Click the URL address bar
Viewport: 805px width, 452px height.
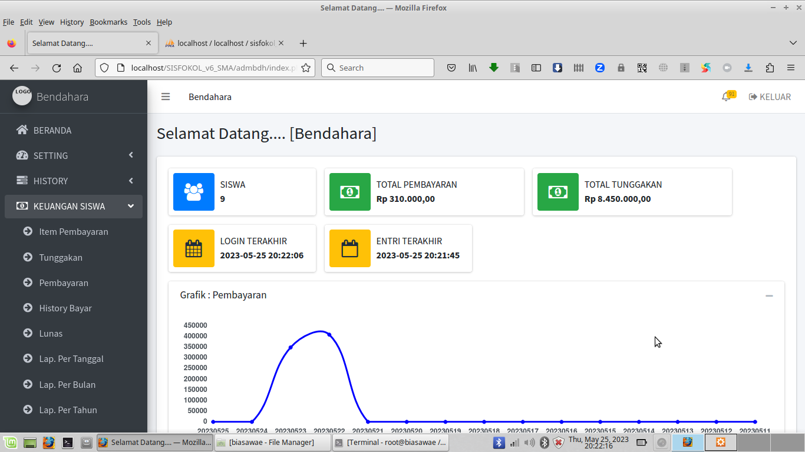coord(206,68)
